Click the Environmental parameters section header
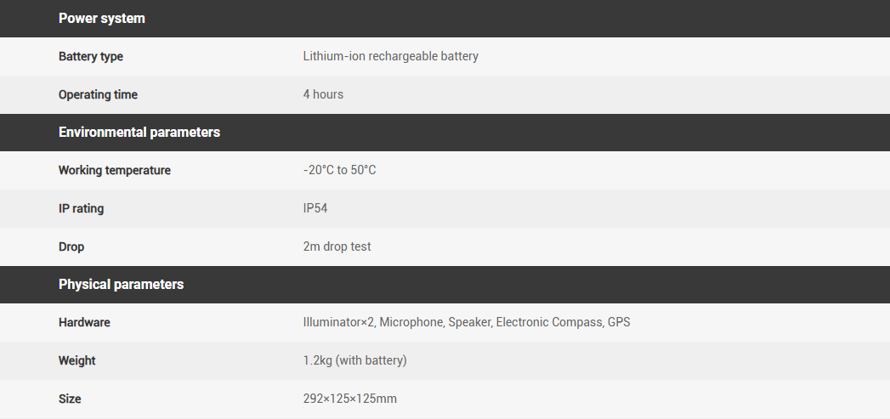This screenshot has height=419, width=890. [139, 133]
